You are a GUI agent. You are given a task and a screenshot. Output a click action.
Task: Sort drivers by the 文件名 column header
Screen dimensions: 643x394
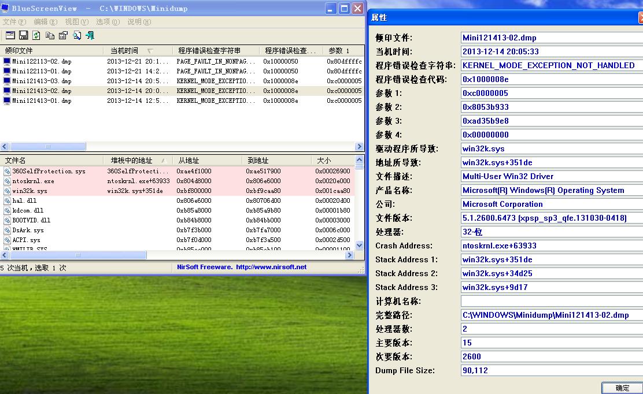51,161
